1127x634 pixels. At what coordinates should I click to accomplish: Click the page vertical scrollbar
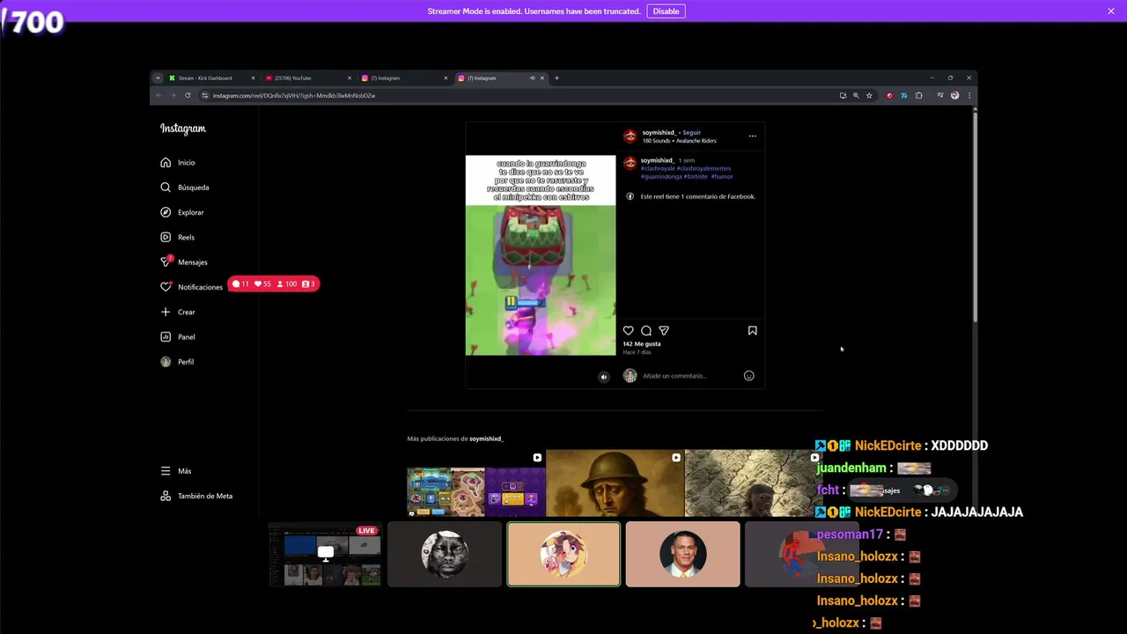pyautogui.click(x=975, y=216)
